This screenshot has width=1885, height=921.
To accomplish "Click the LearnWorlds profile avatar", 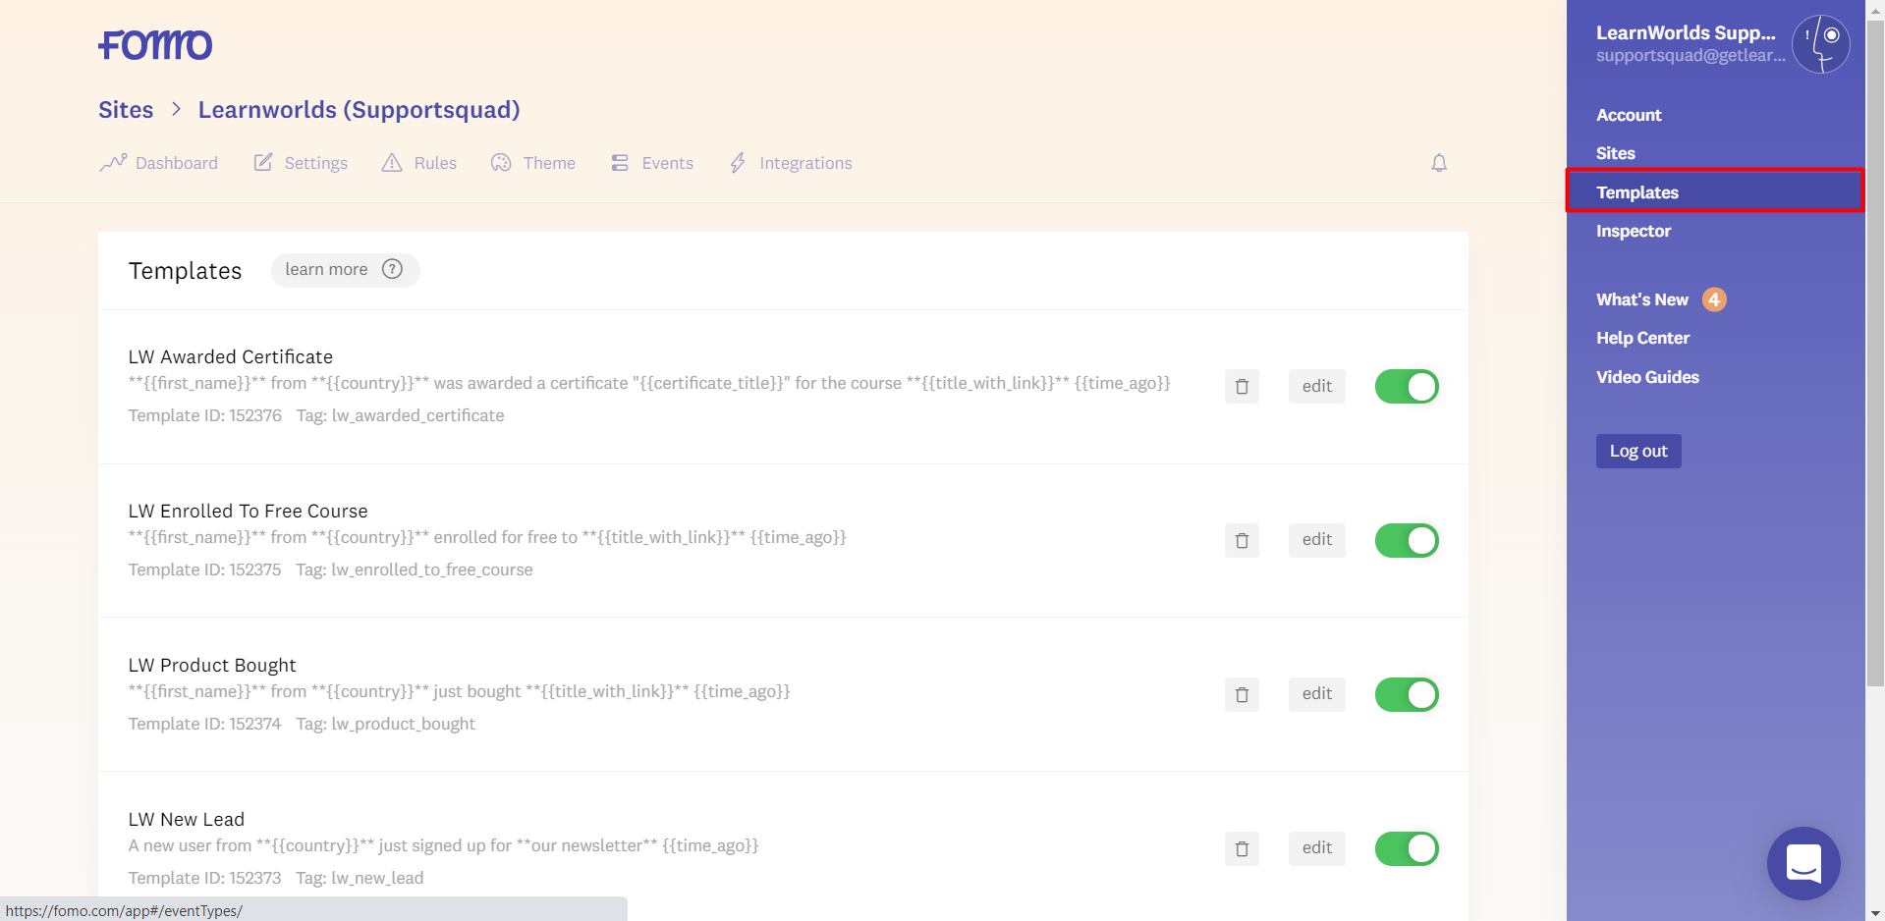I will pos(1820,44).
